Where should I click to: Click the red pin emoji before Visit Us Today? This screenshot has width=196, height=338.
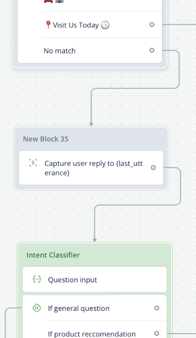(x=48, y=25)
